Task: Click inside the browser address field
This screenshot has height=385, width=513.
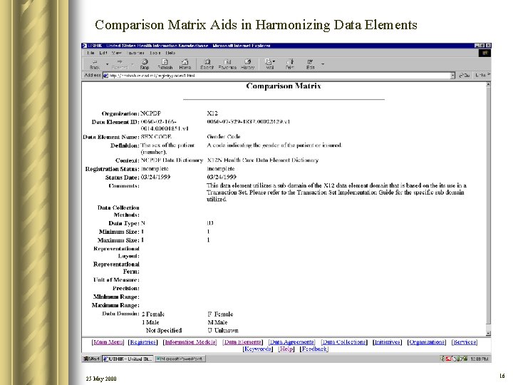Action: (278, 76)
